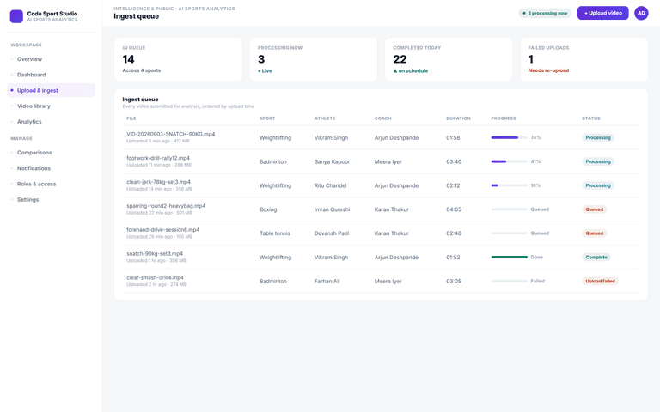Image resolution: width=660 pixels, height=412 pixels.
Task: Click the Completed Today 22 card
Action: pos(449,59)
